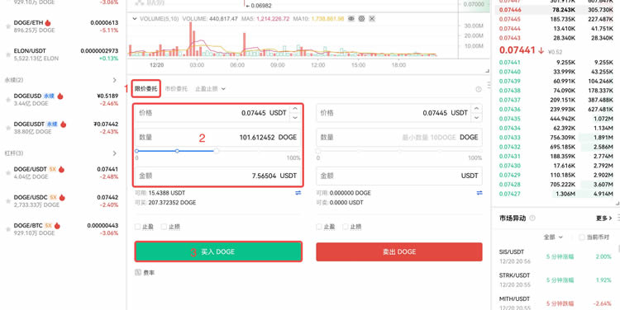This screenshot has height=310, width=620.
Task: Open the SIS/USDT market movement entry
Action: click(556, 256)
